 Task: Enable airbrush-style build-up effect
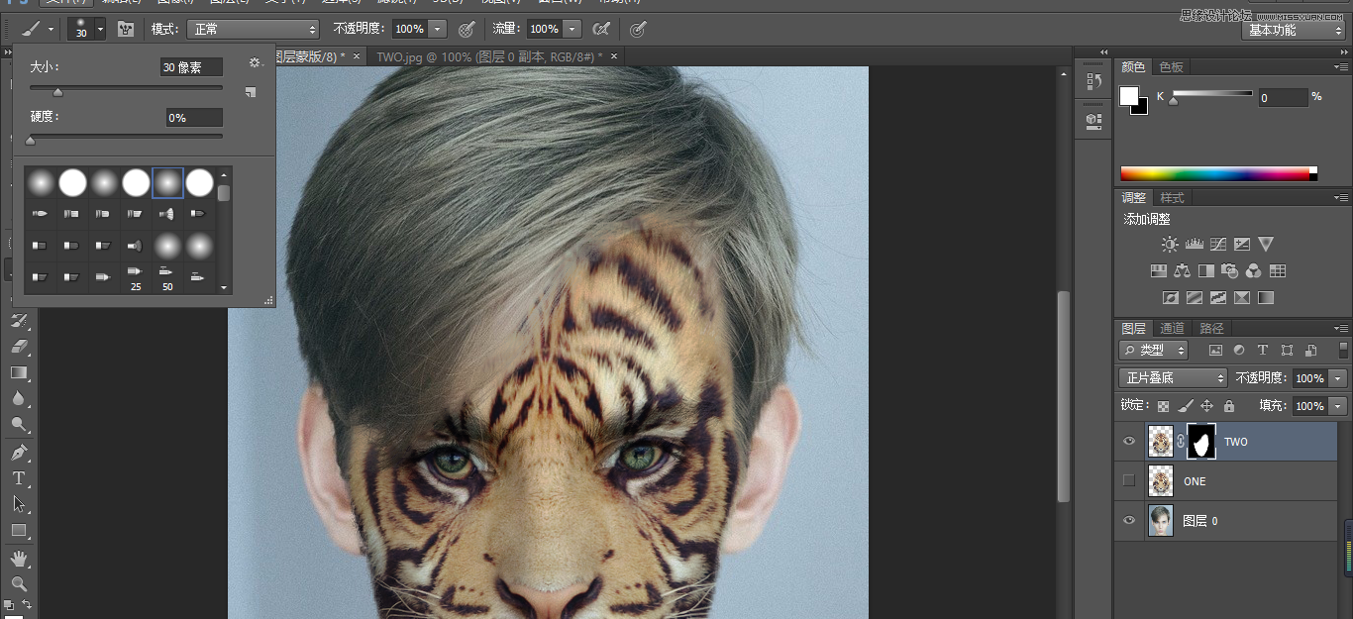click(x=600, y=29)
